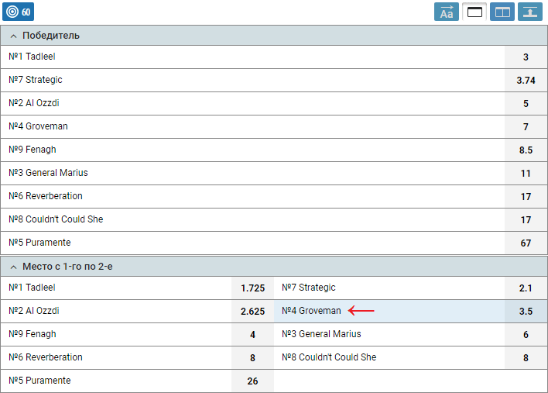Screen dimensions: 548x393
Task: Click №7 Strategic in place market
Action: (309, 288)
